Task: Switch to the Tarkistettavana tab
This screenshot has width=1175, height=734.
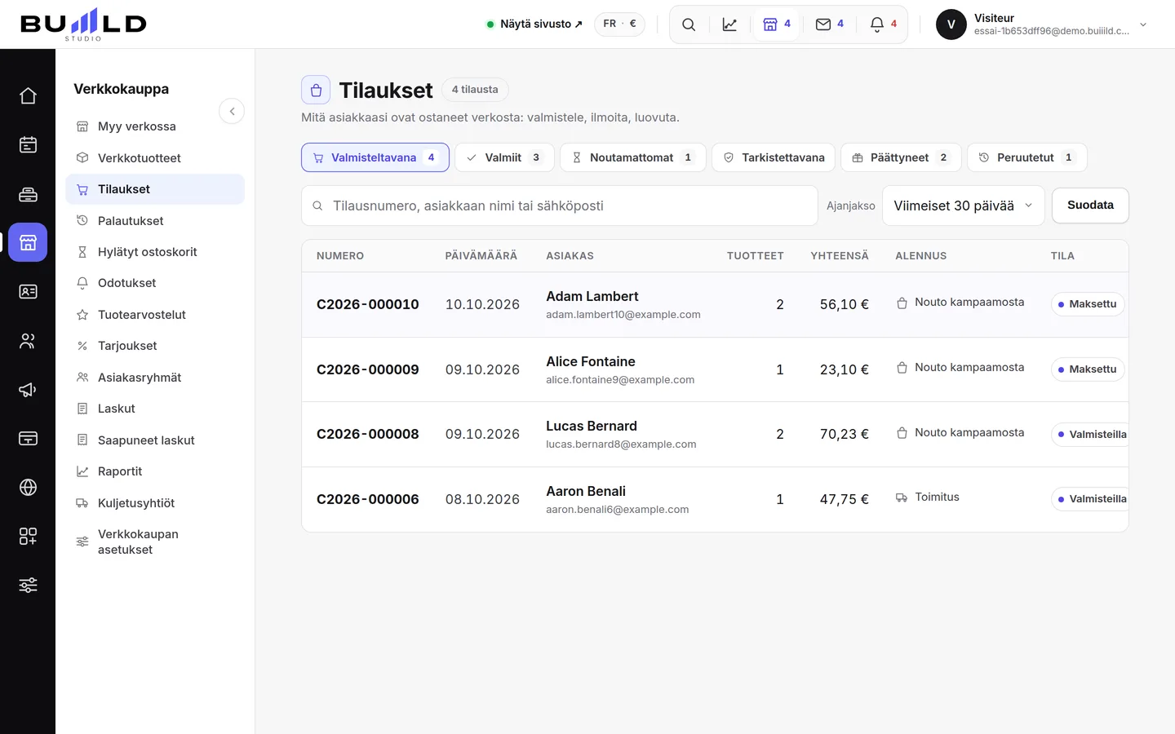Action: (x=774, y=157)
